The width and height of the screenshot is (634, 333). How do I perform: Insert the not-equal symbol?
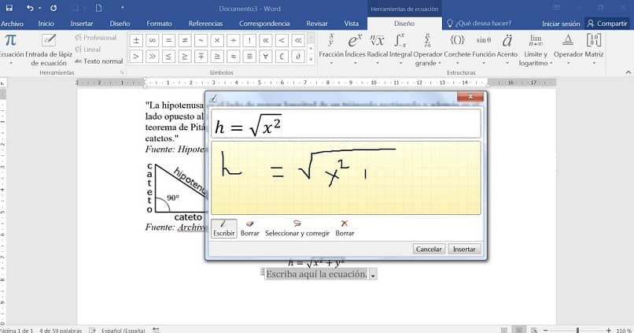185,40
